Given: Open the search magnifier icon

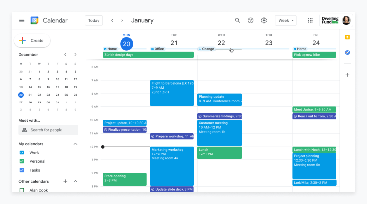Looking at the screenshot, I should pos(237,21).
